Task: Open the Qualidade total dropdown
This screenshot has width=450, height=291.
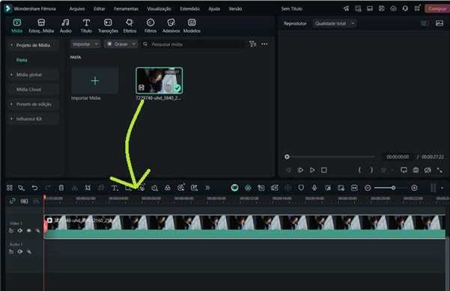Action: tap(335, 23)
